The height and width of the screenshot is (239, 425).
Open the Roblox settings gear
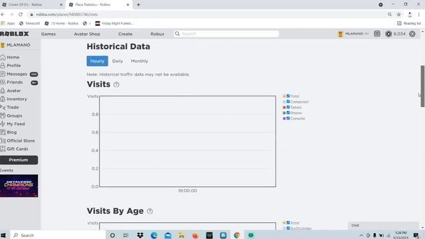pos(412,34)
